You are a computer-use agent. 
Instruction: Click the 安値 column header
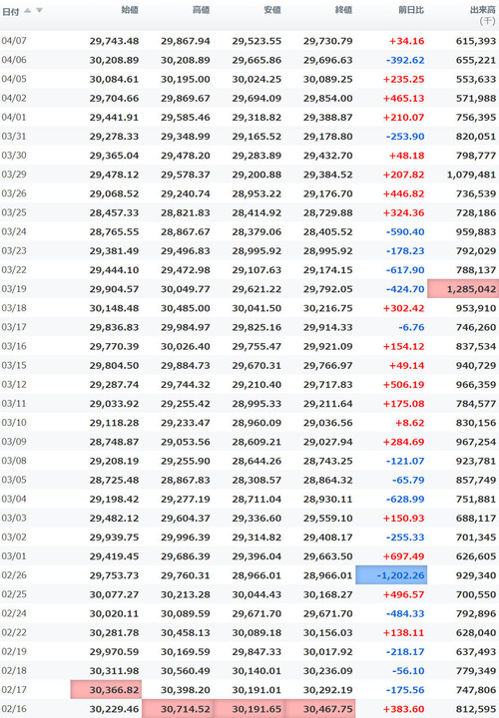[x=272, y=10]
